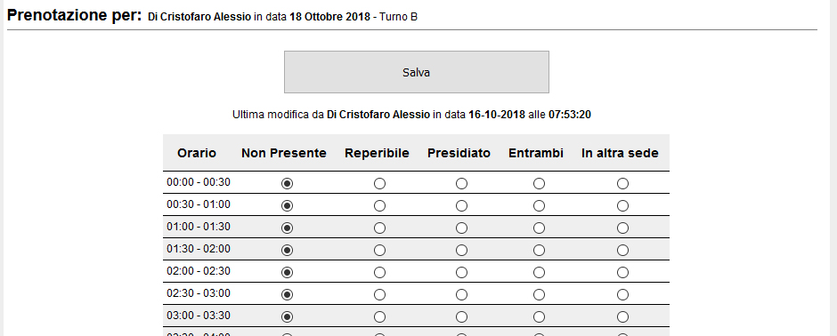Screen dimensions: 837x336
Task: Click the Orario column header
Action: click(x=197, y=154)
